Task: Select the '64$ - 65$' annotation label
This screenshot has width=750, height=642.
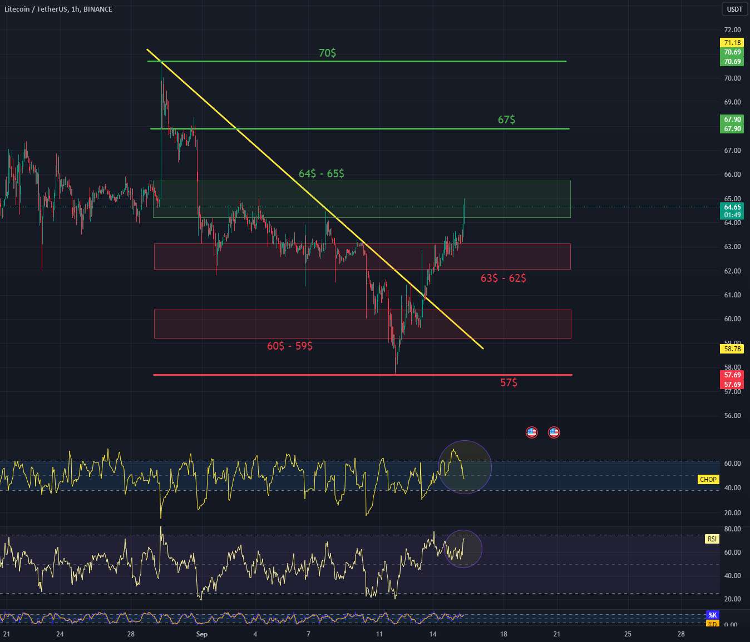Action: coord(322,173)
